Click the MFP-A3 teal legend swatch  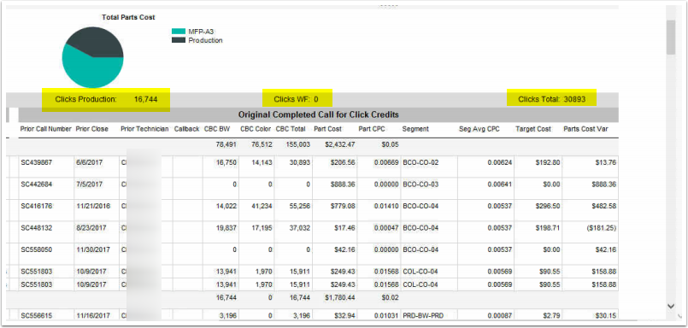pos(179,32)
